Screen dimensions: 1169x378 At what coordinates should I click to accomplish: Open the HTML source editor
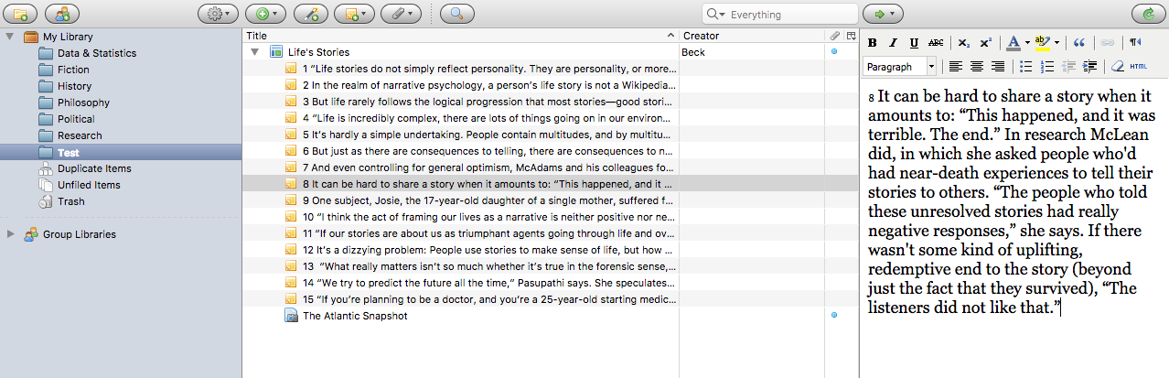(1139, 67)
